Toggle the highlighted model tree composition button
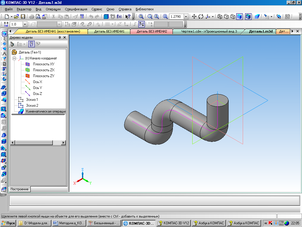This screenshot has height=227, width=302. pos(31,44)
